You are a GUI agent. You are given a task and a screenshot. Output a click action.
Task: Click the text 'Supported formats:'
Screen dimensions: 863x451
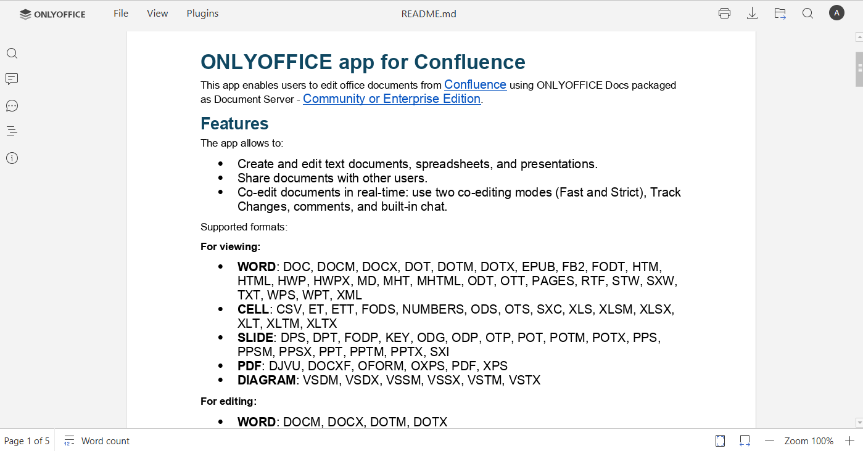click(244, 227)
